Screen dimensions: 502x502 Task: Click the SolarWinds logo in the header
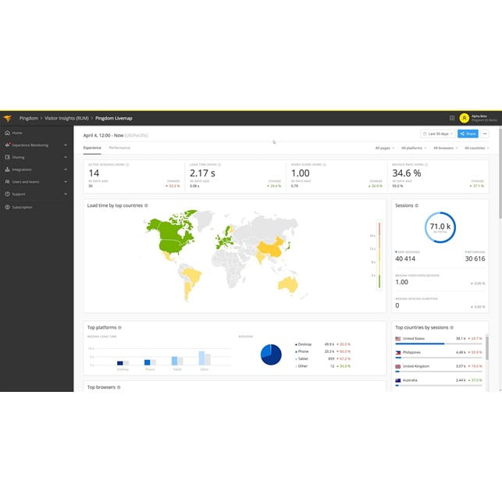pyautogui.click(x=7, y=118)
